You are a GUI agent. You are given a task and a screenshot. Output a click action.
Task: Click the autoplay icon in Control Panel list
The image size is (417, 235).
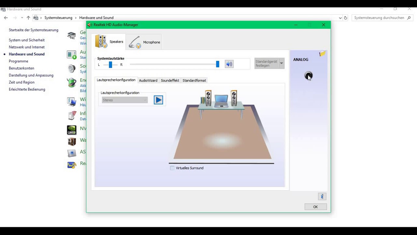coord(71,55)
